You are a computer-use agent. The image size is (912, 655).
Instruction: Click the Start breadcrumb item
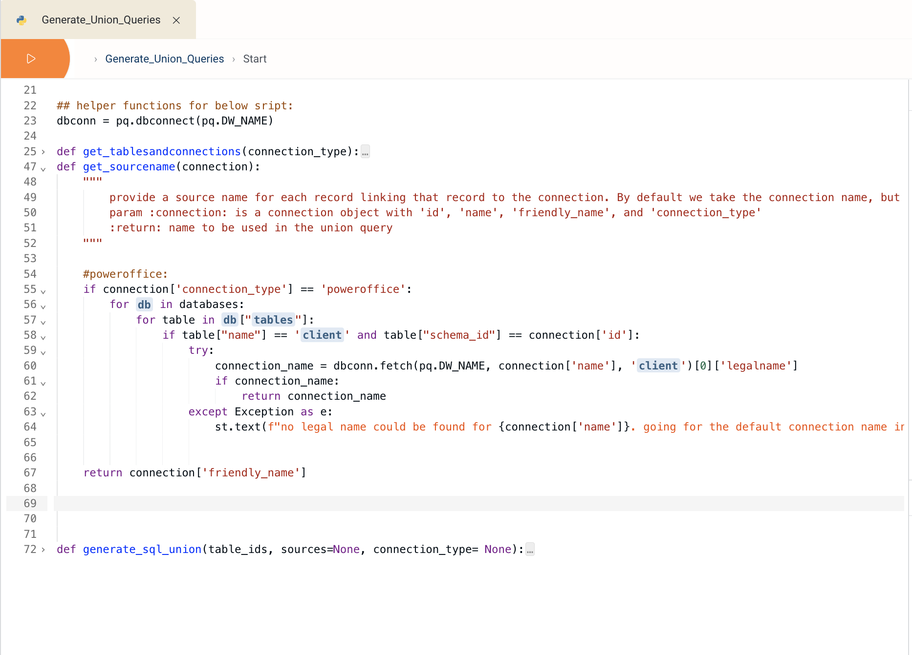point(255,59)
